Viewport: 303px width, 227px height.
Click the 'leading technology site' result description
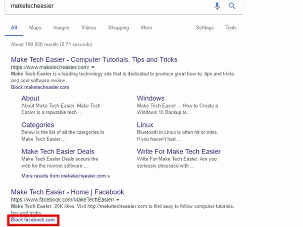tap(123, 77)
